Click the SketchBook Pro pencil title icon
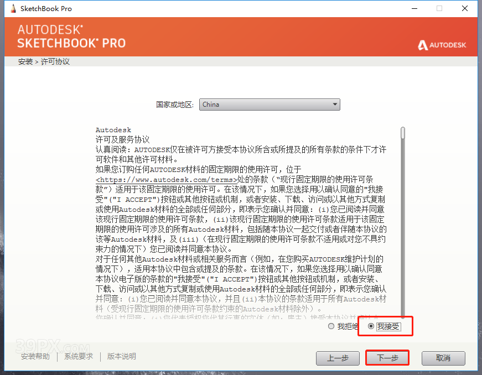Viewport: 482px width, 375px height. pos(13,9)
